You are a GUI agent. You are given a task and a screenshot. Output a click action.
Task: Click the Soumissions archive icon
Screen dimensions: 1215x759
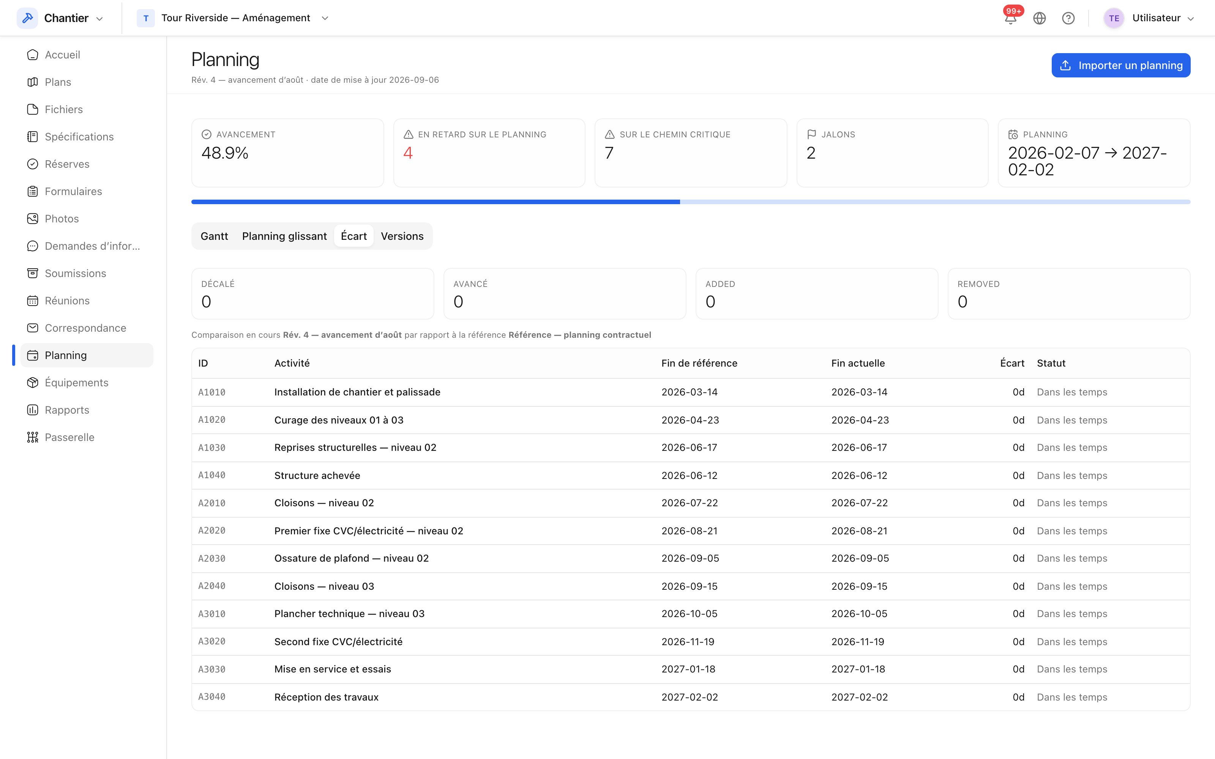coord(33,273)
